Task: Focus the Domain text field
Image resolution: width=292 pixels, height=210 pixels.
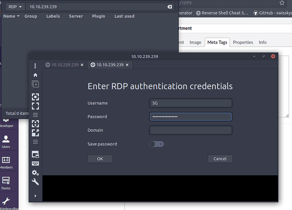Action: click(x=191, y=130)
